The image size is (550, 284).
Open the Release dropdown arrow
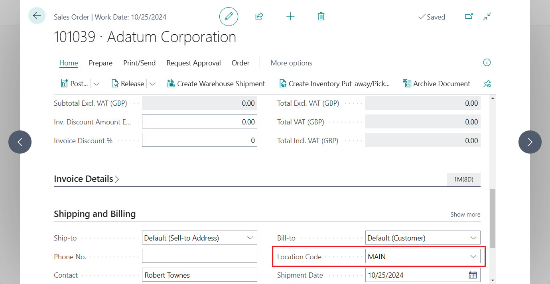(153, 83)
